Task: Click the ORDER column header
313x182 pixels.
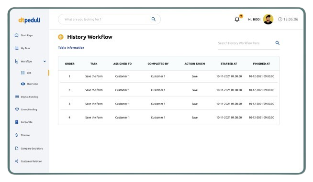Action: pyautogui.click(x=70, y=64)
